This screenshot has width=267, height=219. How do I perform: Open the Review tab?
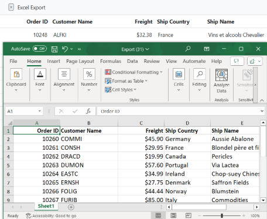(152, 61)
